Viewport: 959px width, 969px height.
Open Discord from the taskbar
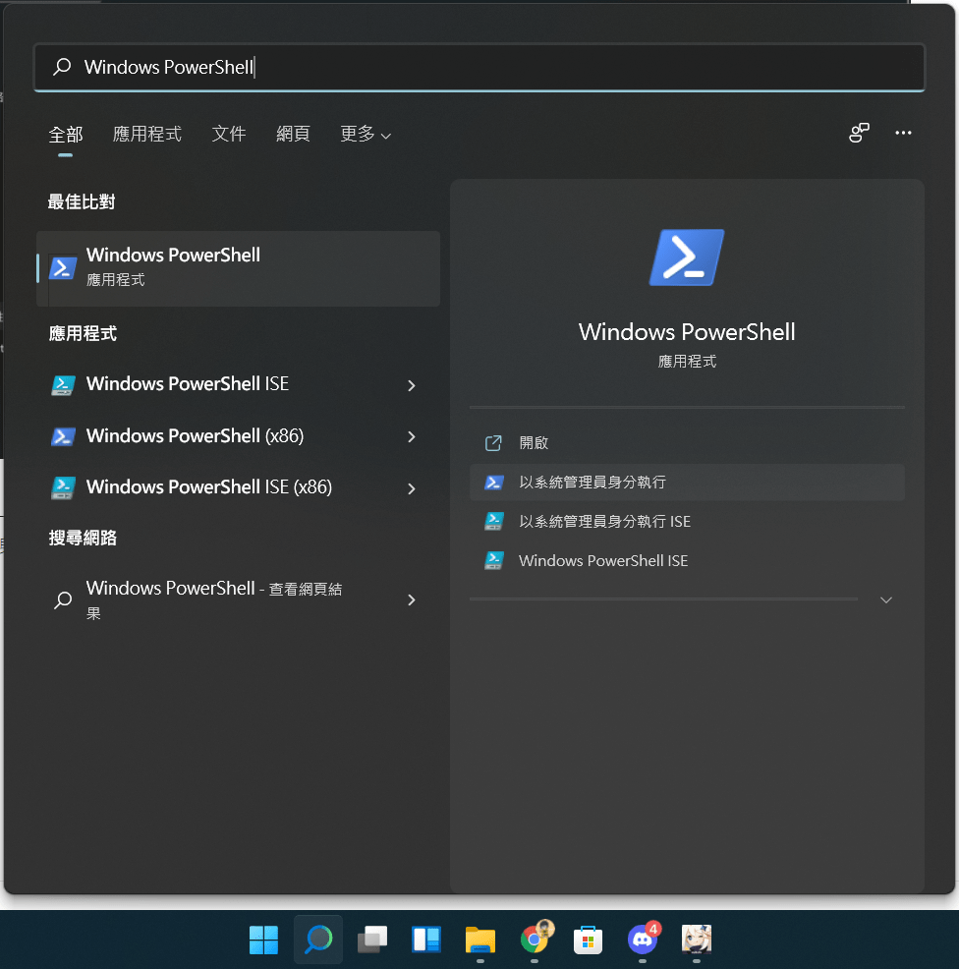point(642,940)
